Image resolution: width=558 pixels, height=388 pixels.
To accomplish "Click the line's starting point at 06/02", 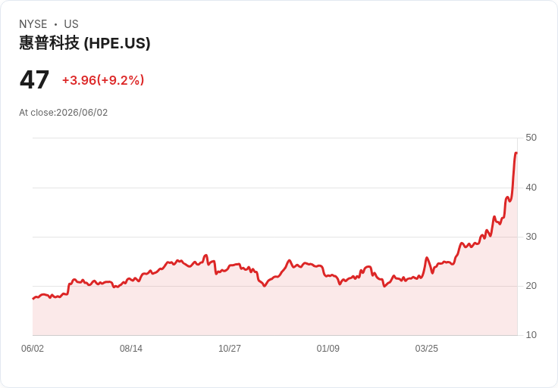I will [33, 299].
